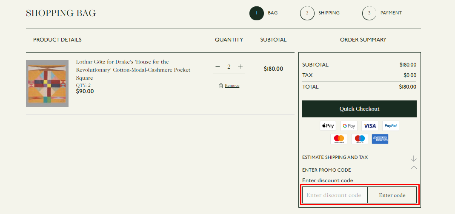Decrease quantity with the minus button
Screen dimensions: 455x214
[218, 67]
